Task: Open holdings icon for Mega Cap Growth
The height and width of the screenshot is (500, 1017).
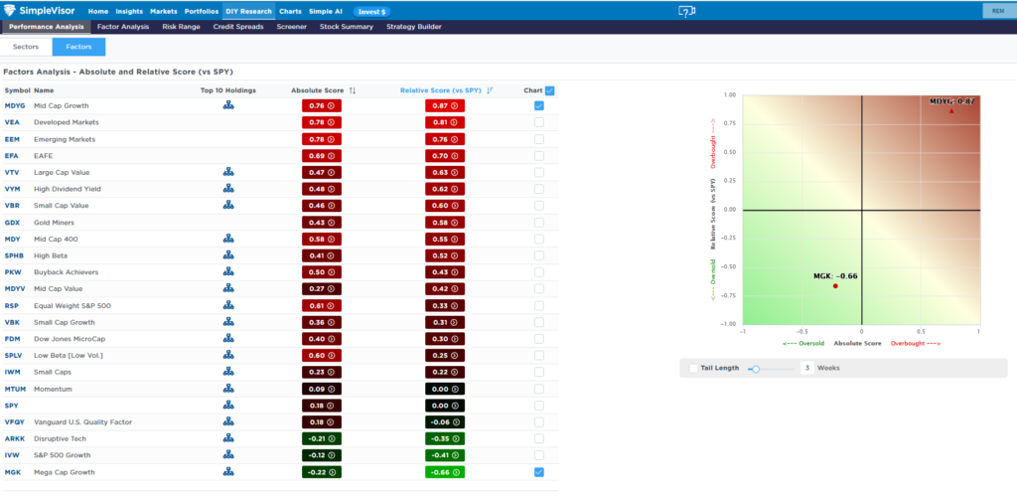Action: click(227, 472)
